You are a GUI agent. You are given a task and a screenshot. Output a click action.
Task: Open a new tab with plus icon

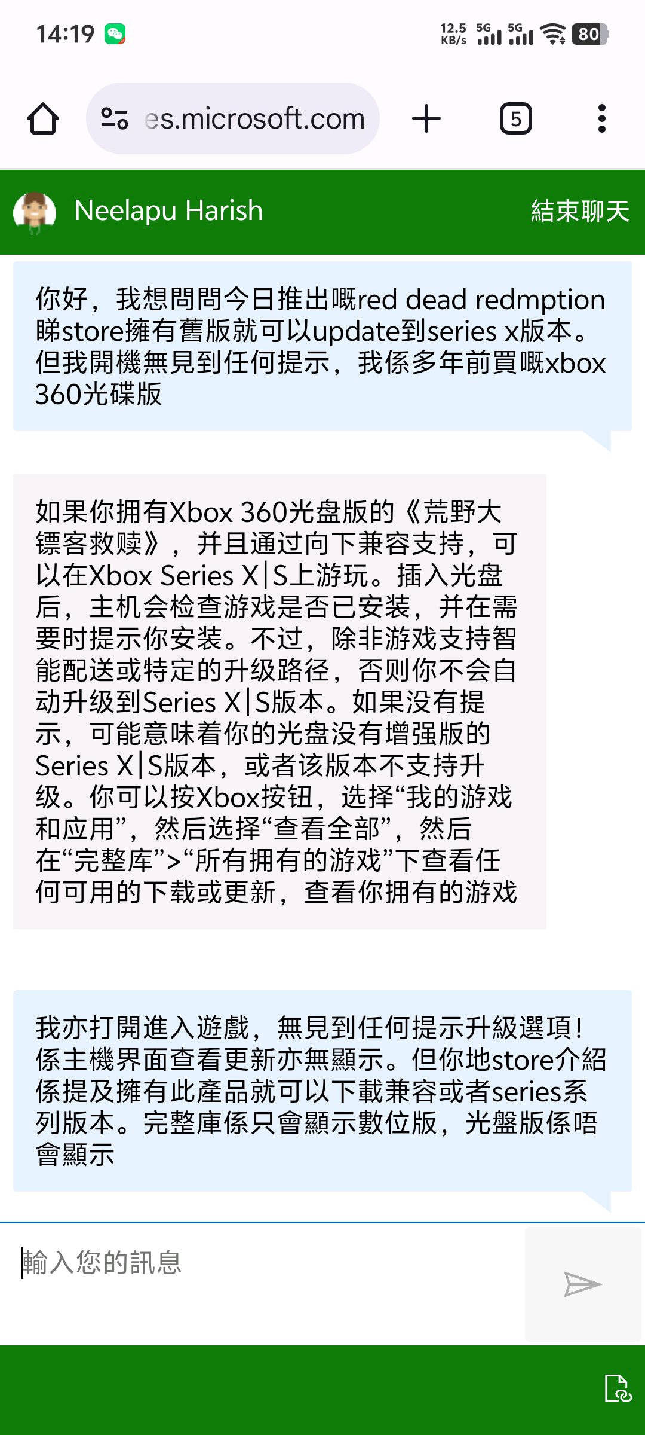click(426, 118)
